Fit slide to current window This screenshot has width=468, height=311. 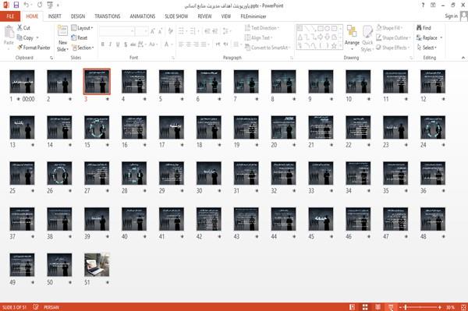(463, 307)
